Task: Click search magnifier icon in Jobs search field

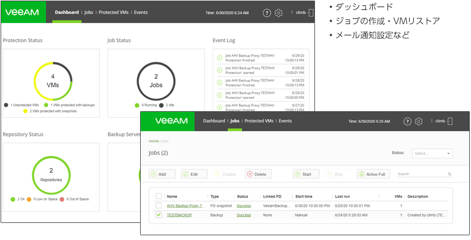Action: [x=449, y=174]
